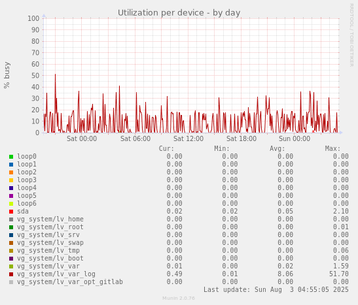Click the lv_var_log Cur value 0.49
Viewport: 358px width, 305px height.
point(175,274)
